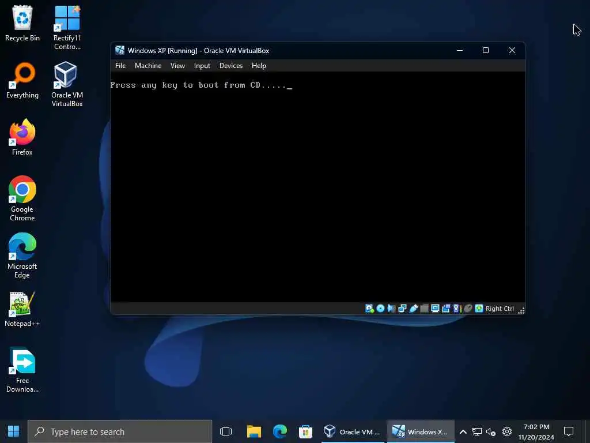Select the Firefox desktop shortcut
The height and width of the screenshot is (443, 590).
click(x=22, y=137)
